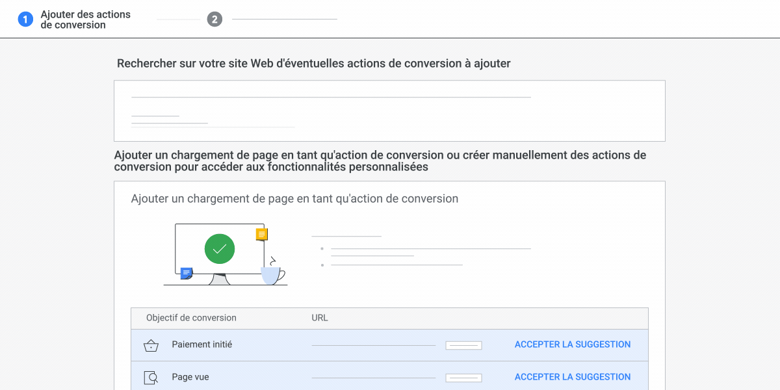This screenshot has width=780, height=390.
Task: Click the page preview icon beside Page vue
Action: pyautogui.click(x=151, y=377)
